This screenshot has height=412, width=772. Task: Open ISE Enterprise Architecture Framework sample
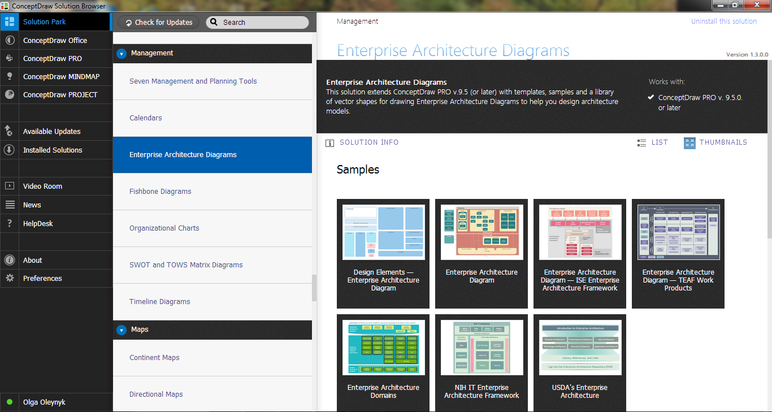click(580, 254)
